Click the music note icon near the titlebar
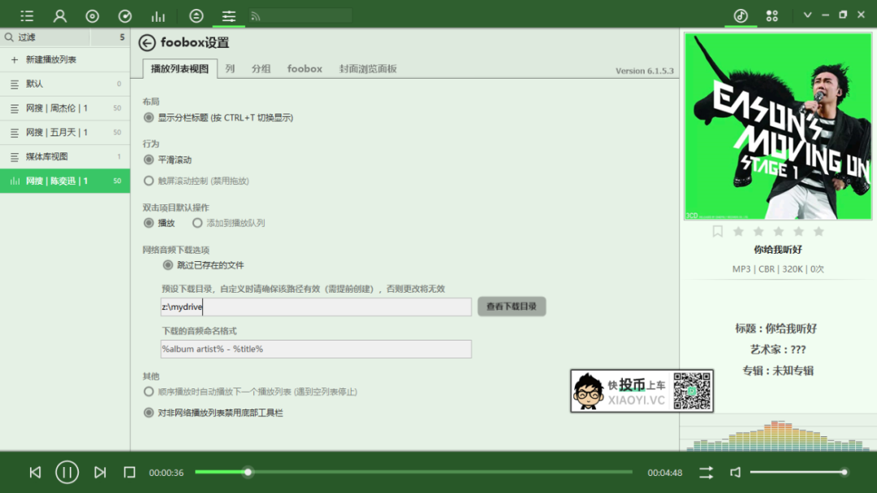The height and width of the screenshot is (493, 877). click(740, 15)
